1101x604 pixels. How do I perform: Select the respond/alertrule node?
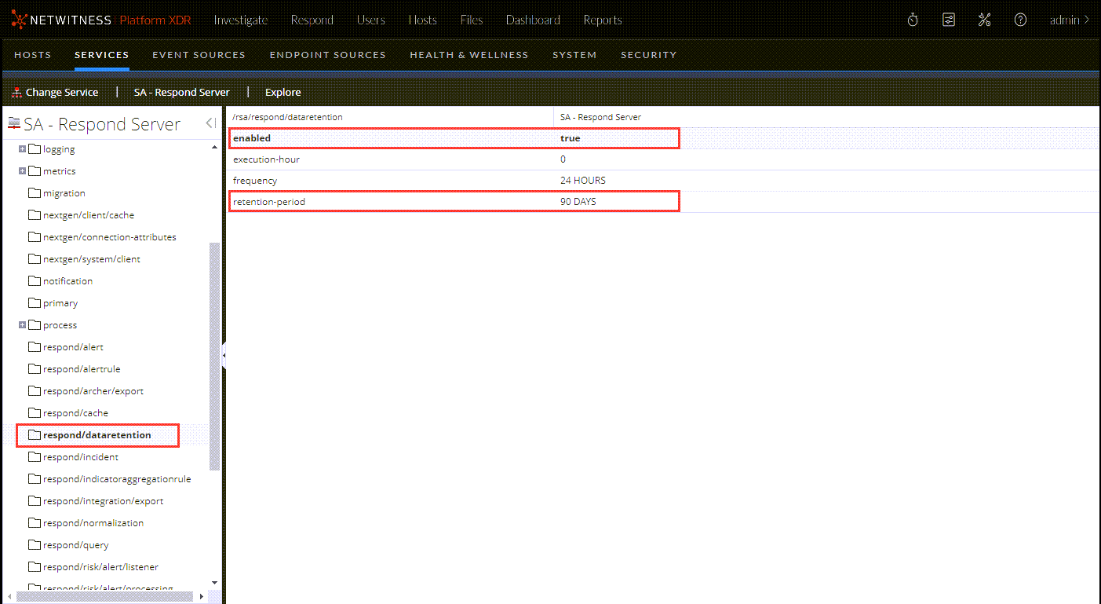click(82, 369)
